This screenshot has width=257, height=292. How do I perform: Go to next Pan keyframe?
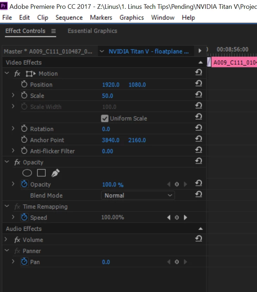click(185, 262)
